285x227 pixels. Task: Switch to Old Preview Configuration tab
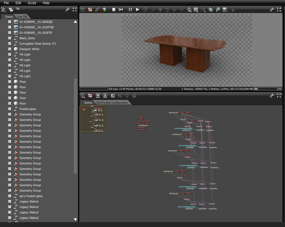click(112, 103)
